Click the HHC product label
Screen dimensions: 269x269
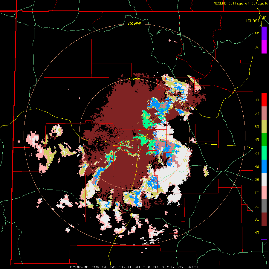[263, 18]
